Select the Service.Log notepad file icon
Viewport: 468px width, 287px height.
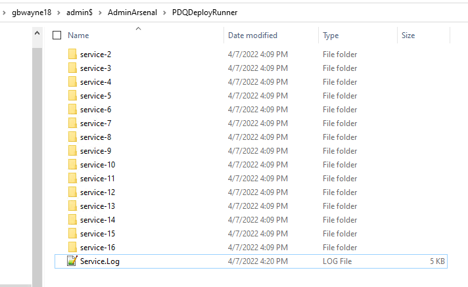point(72,261)
